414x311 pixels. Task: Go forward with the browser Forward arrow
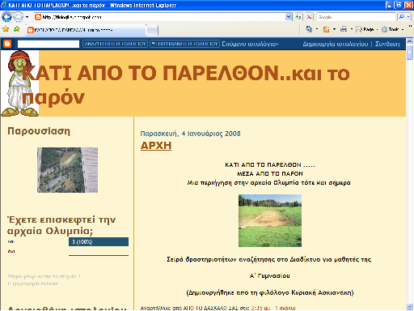point(19,17)
